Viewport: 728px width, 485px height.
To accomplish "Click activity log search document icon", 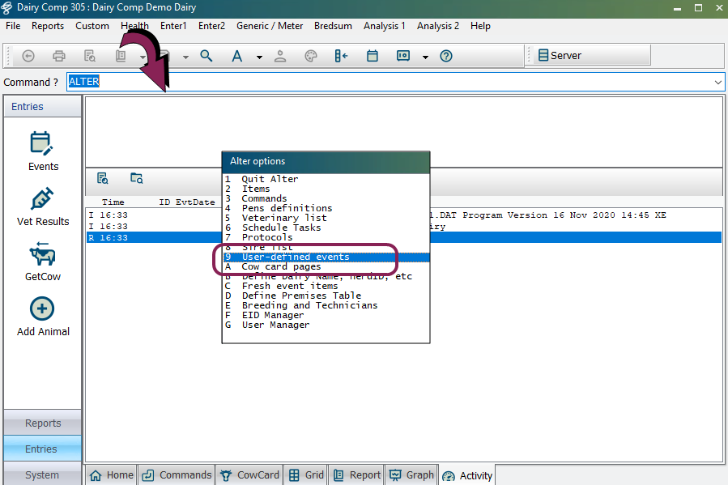I will point(103,178).
